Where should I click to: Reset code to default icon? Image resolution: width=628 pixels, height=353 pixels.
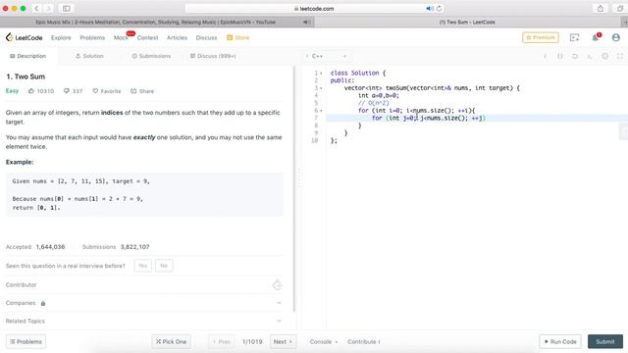pyautogui.click(x=575, y=56)
